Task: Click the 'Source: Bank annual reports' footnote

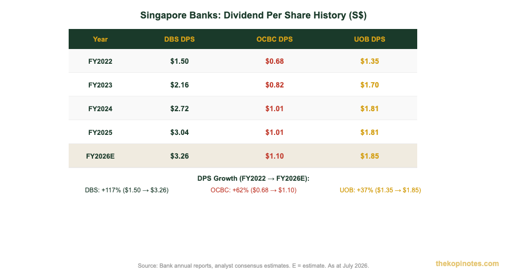Action: pyautogui.click(x=253, y=266)
